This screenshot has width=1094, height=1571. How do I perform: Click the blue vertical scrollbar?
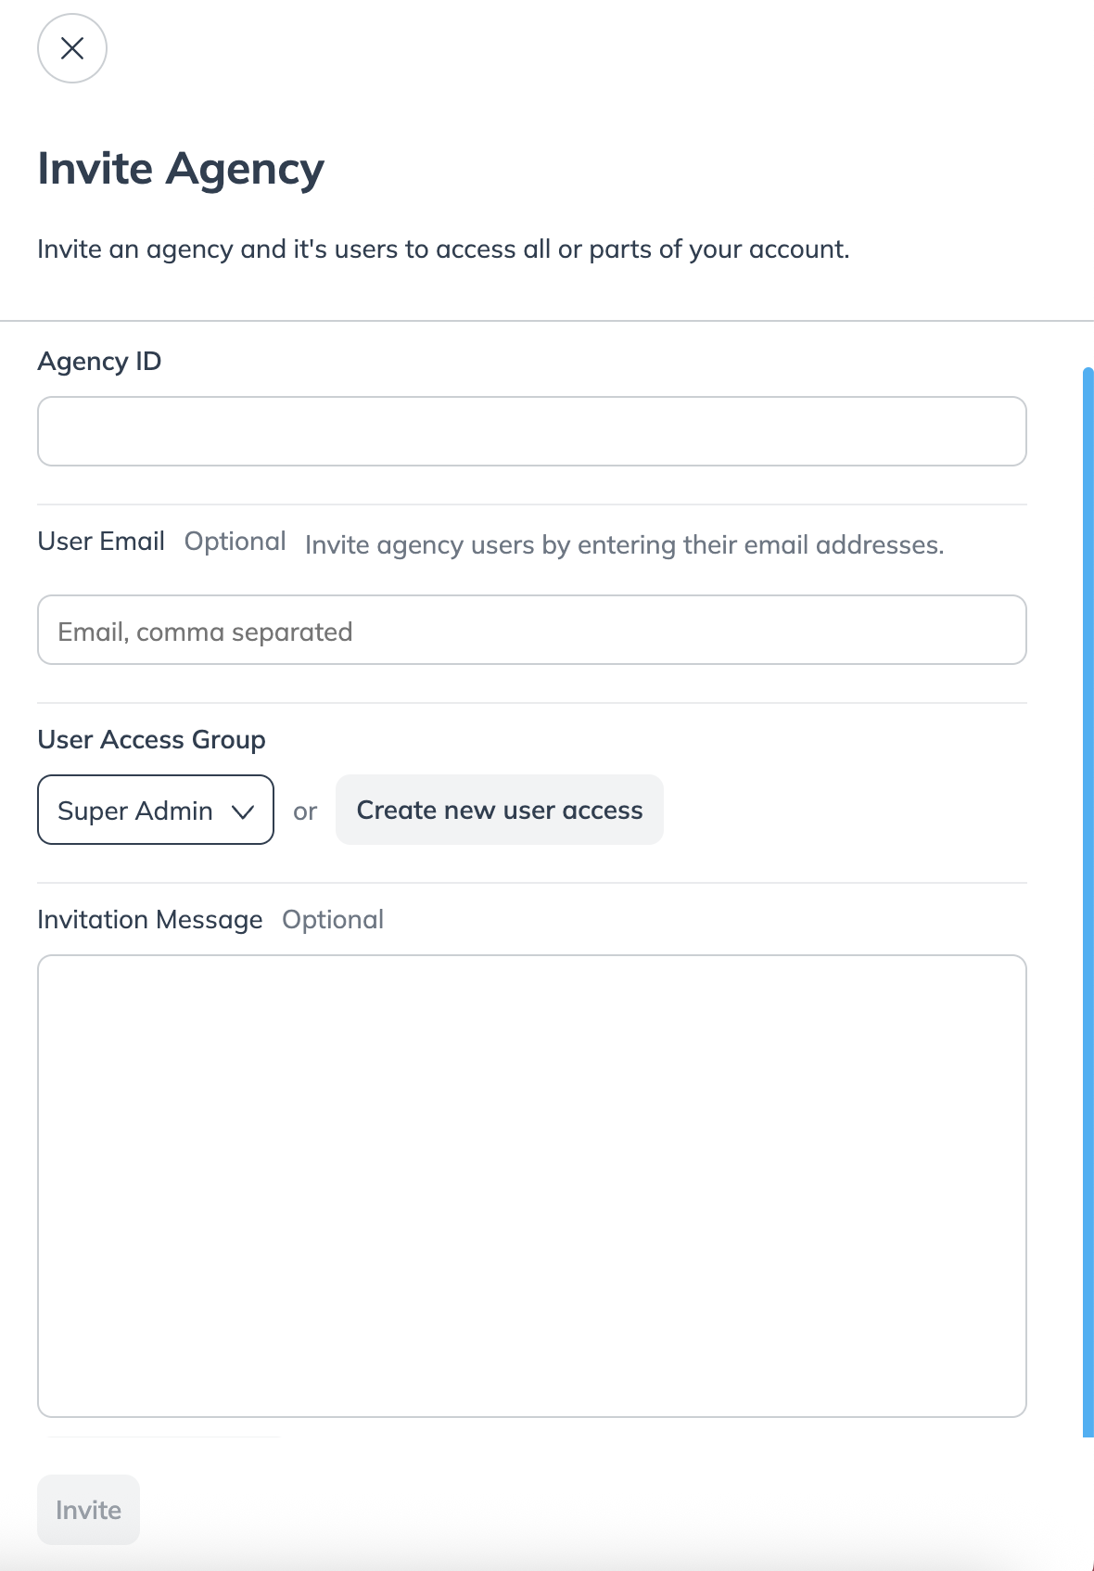(x=1088, y=901)
